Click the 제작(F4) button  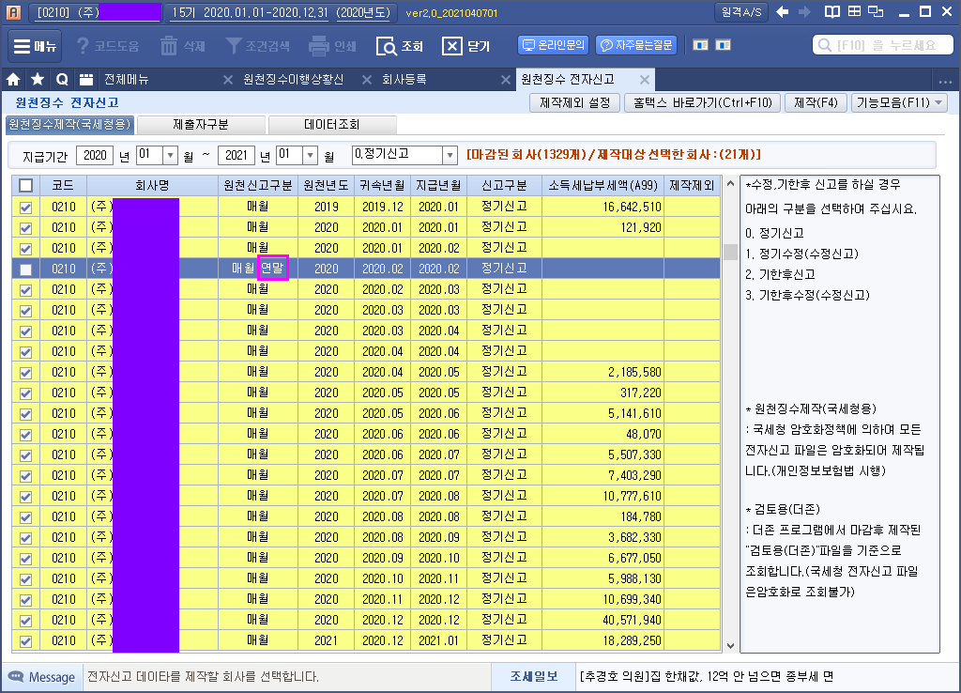(x=816, y=103)
